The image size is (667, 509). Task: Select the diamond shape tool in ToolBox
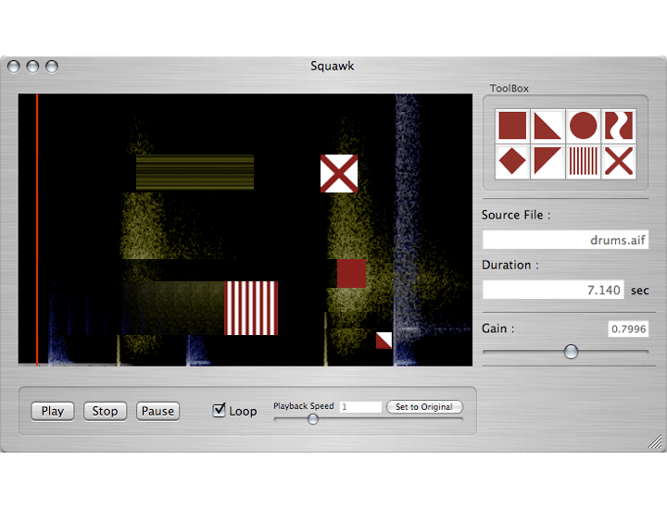tap(512, 161)
